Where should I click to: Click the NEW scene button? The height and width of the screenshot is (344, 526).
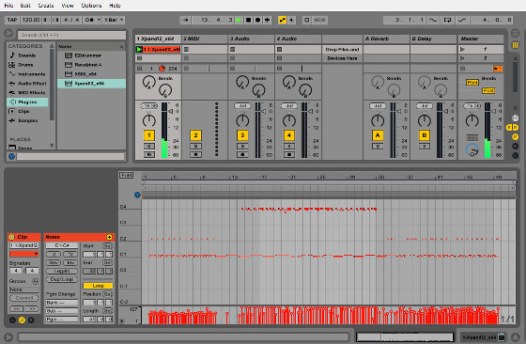[319, 20]
